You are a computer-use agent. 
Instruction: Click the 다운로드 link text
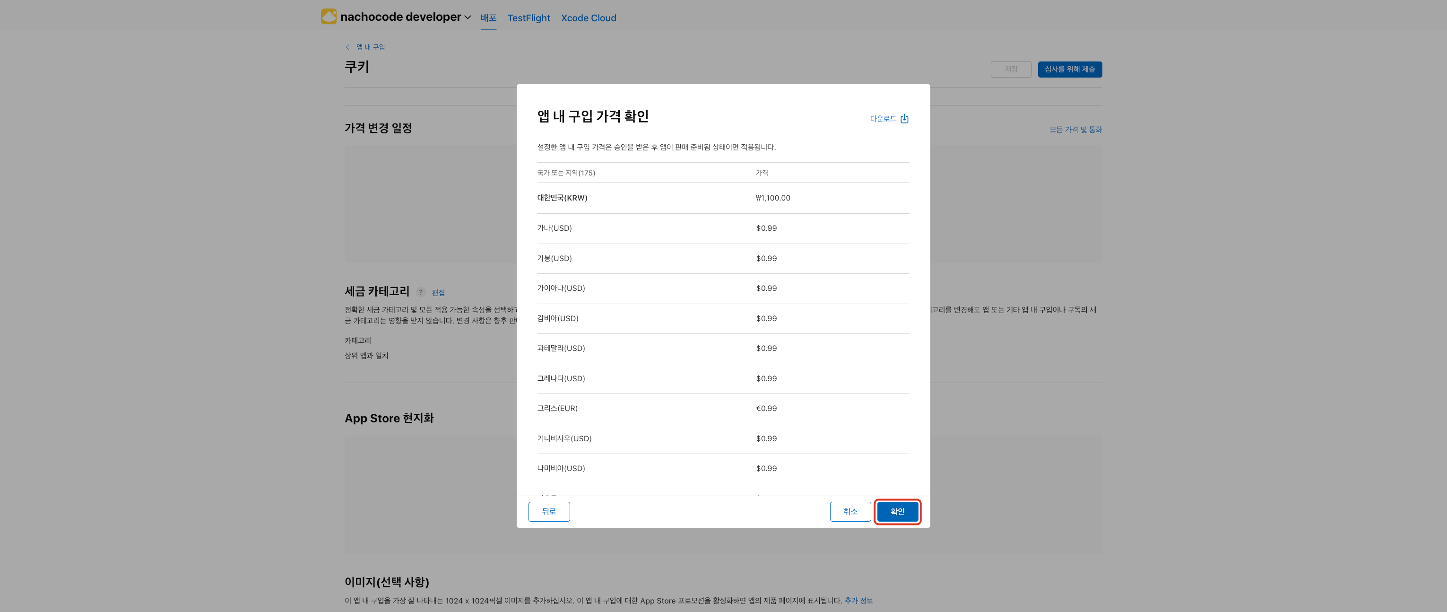click(883, 119)
